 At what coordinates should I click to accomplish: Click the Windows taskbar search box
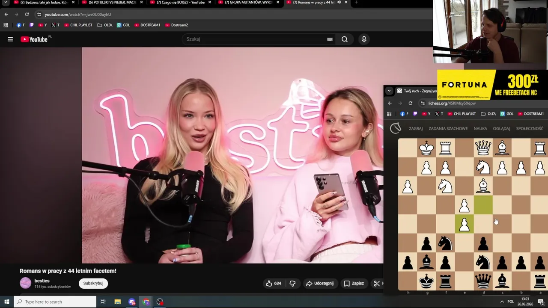[x=55, y=302]
